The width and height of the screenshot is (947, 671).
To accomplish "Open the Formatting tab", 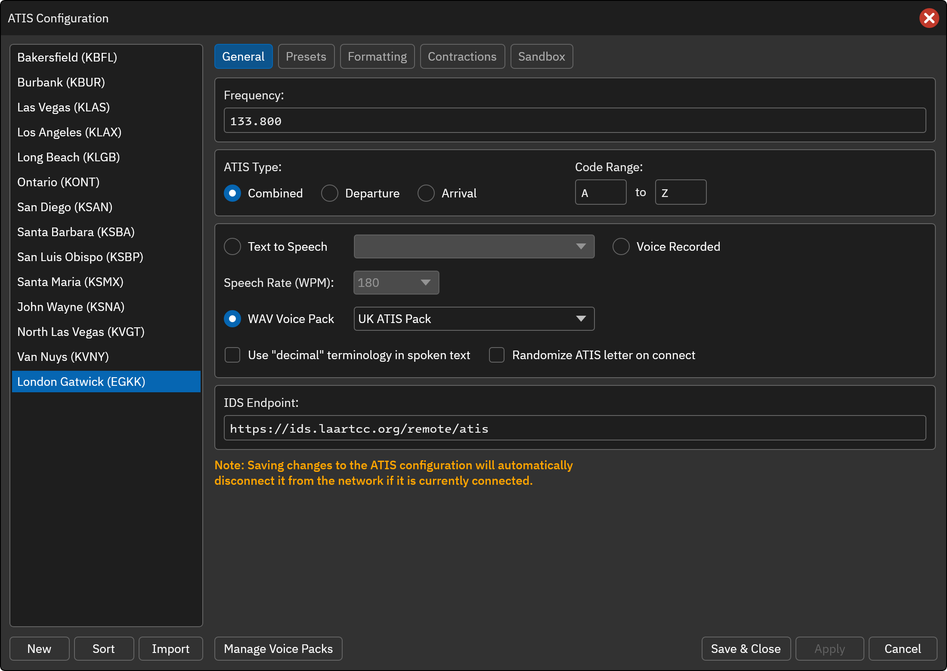I will click(x=377, y=56).
